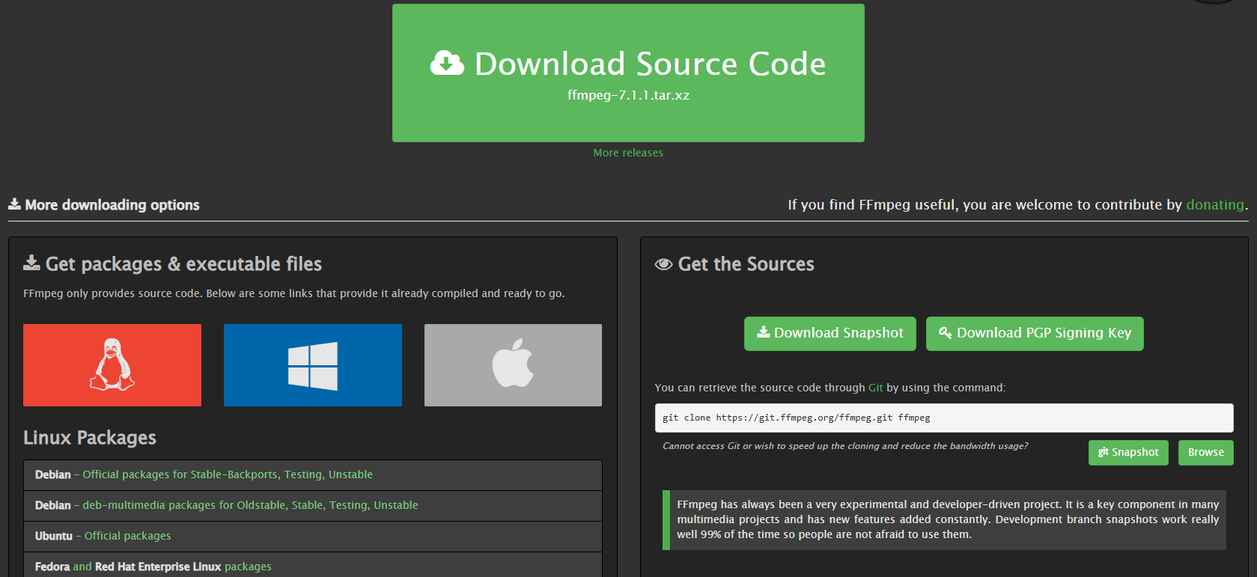Image resolution: width=1257 pixels, height=577 pixels.
Task: Click the git clone command field
Action: pyautogui.click(x=944, y=418)
